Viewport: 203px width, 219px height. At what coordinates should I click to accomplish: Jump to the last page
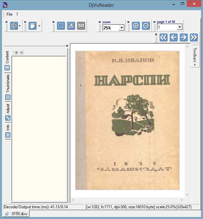click(x=194, y=37)
